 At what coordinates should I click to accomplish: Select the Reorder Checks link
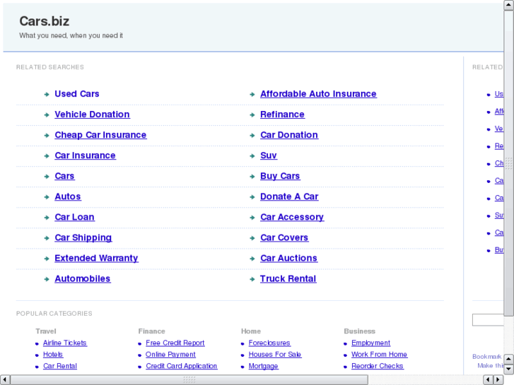(378, 366)
